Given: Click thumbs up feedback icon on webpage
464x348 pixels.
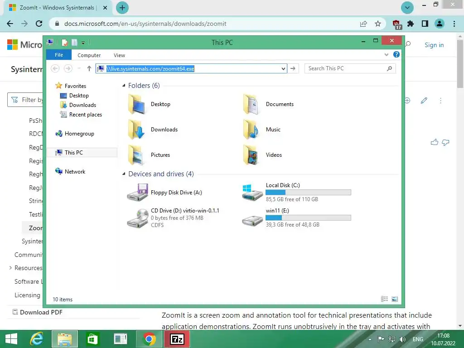Looking at the screenshot, I should 435,142.
